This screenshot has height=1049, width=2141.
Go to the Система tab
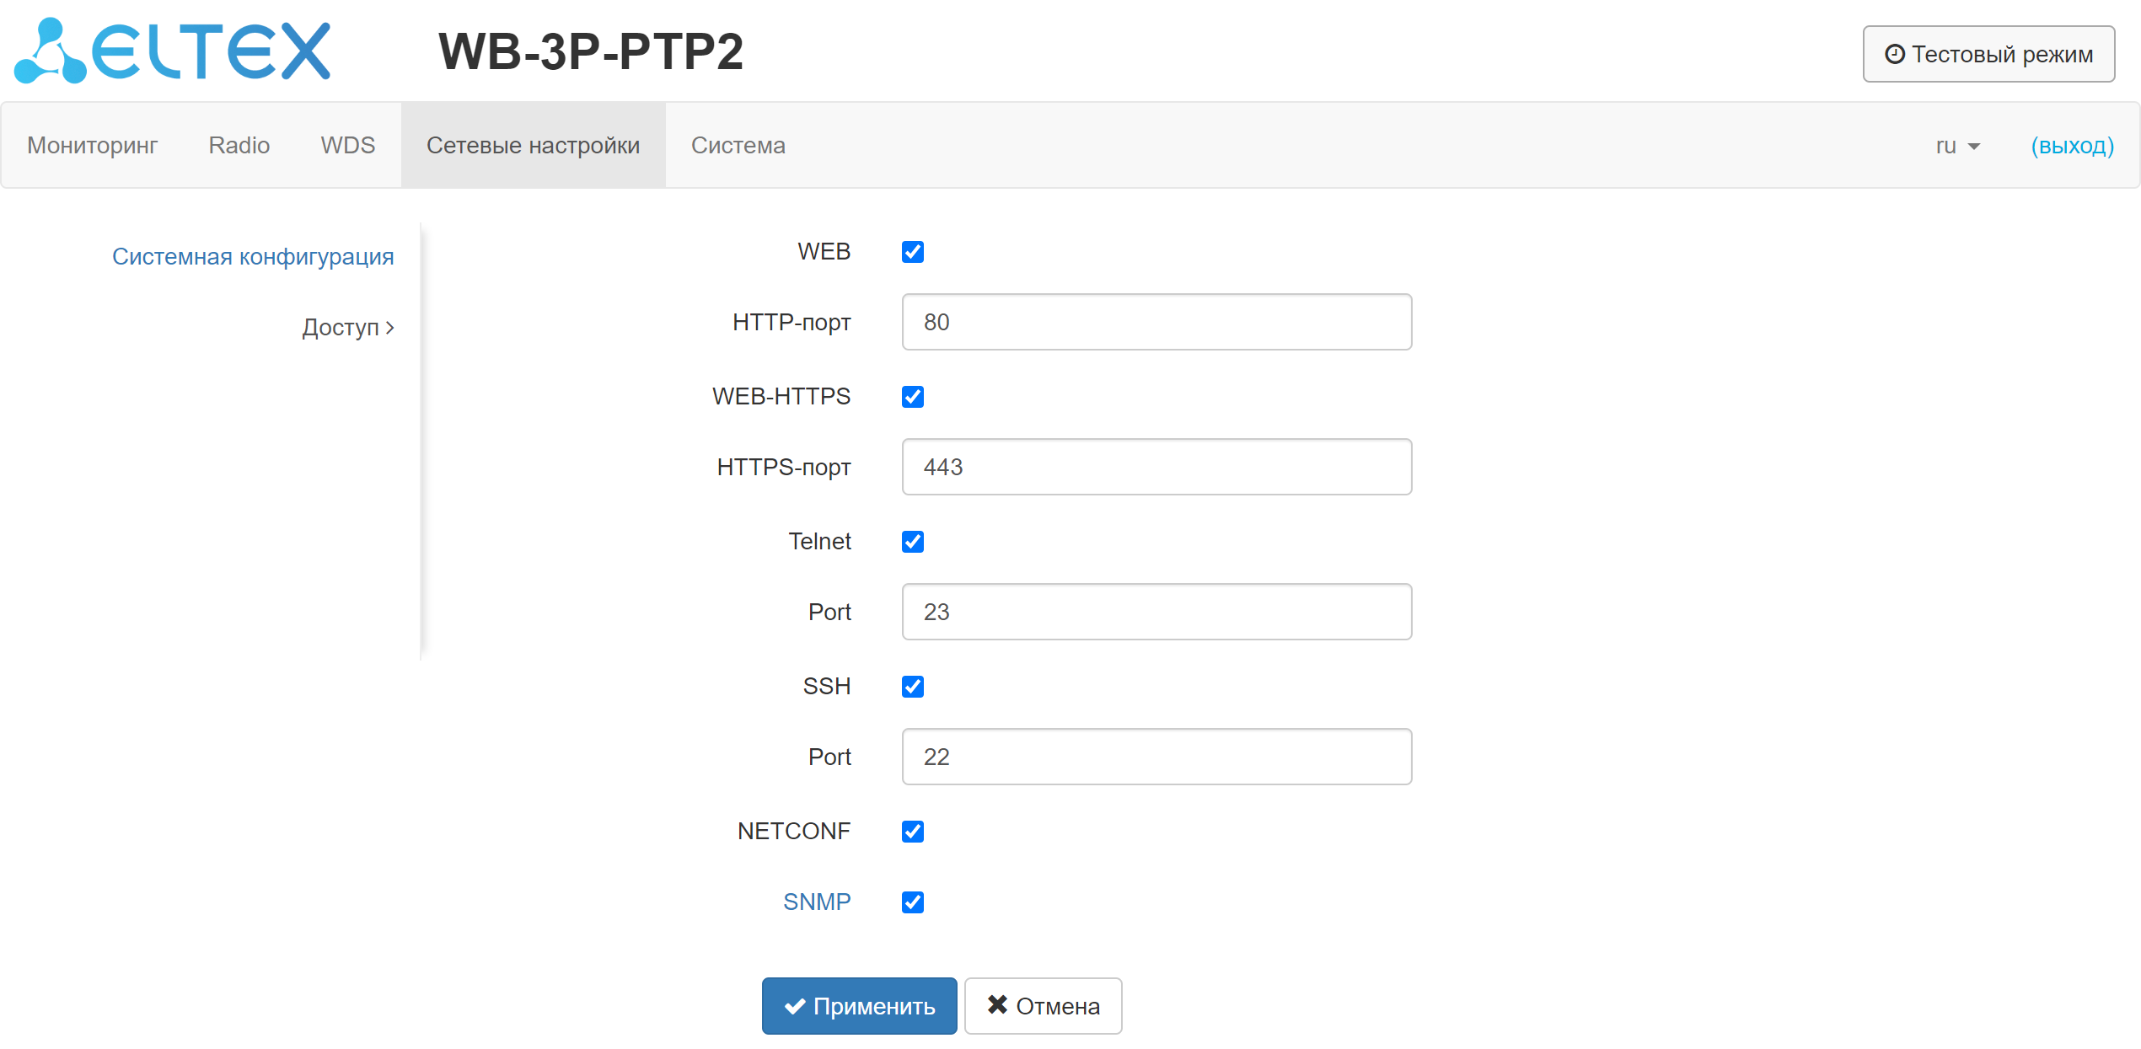pos(738,146)
